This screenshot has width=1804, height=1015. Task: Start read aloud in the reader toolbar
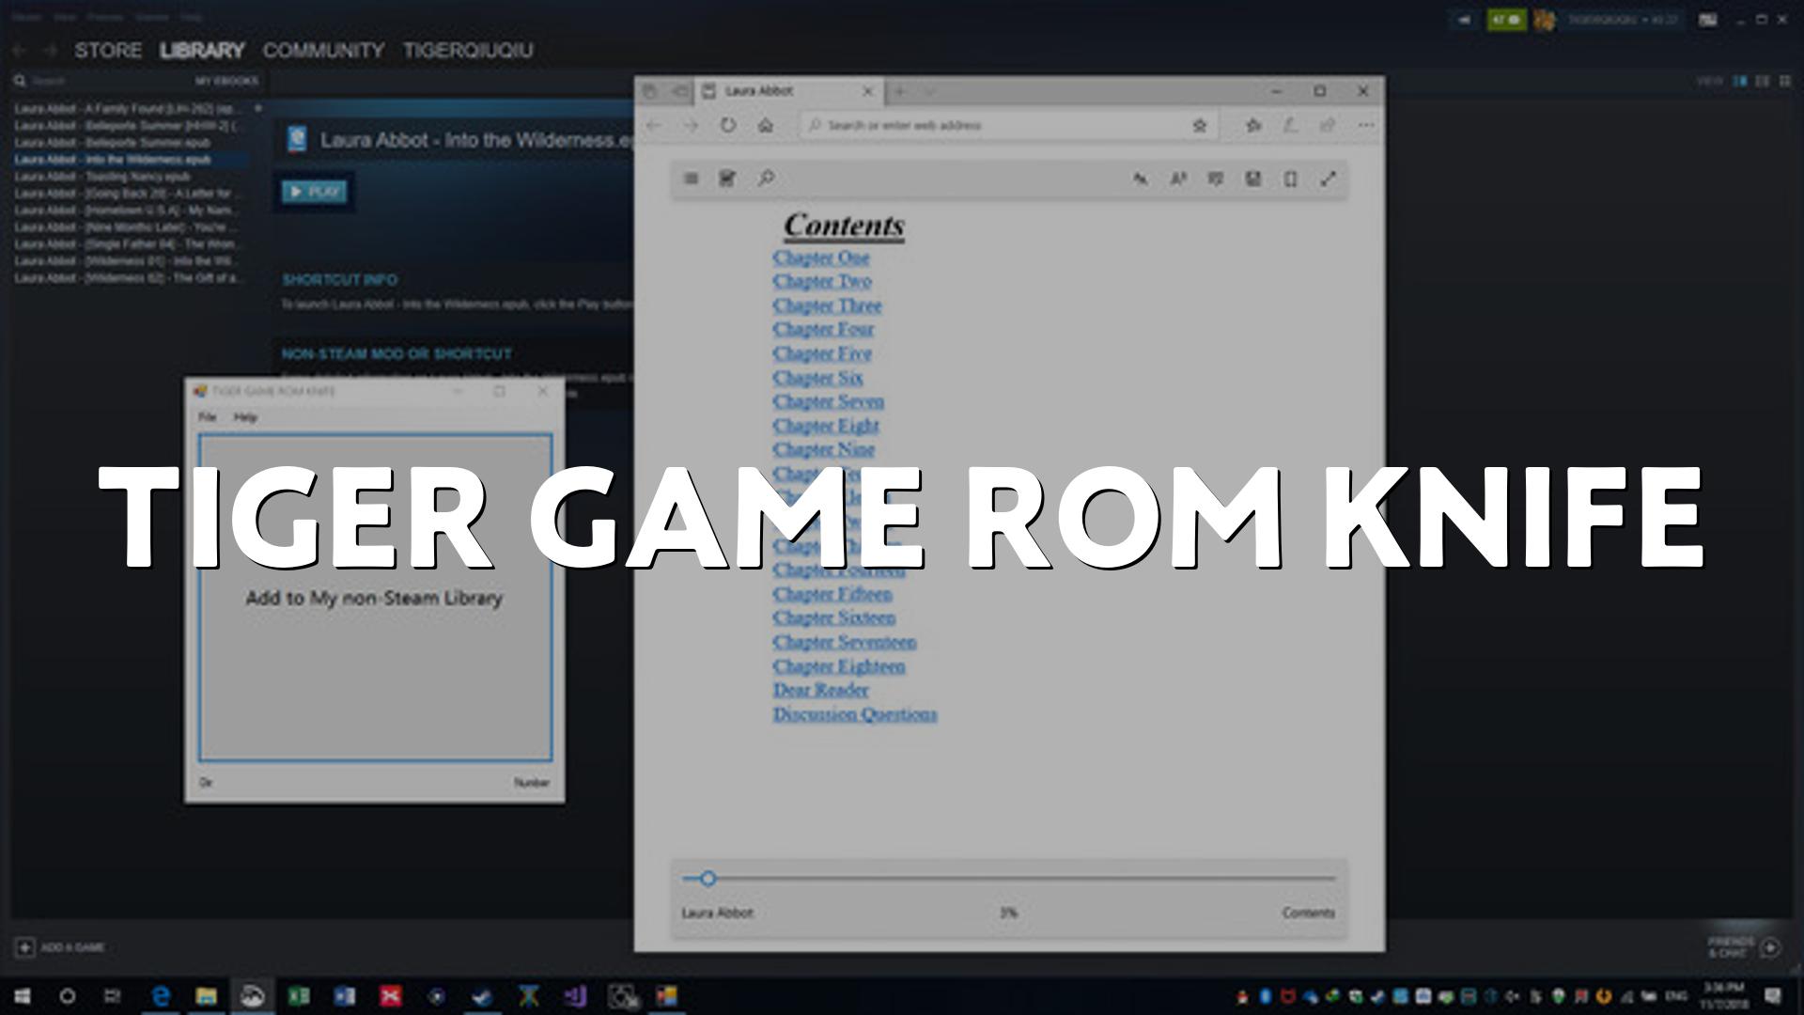click(1177, 179)
